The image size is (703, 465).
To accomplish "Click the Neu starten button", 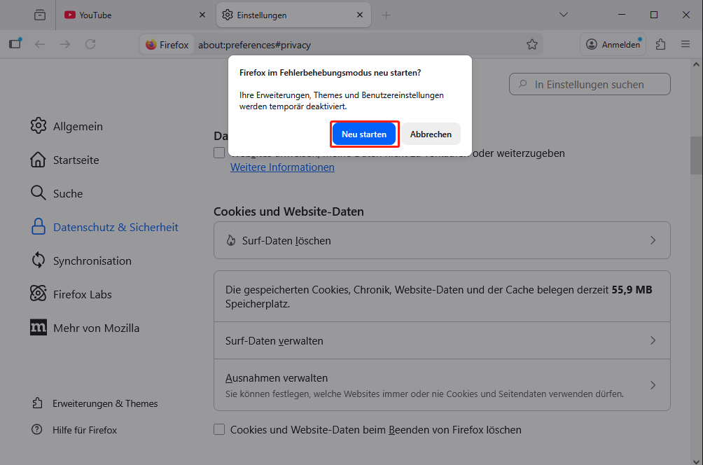I will point(364,133).
